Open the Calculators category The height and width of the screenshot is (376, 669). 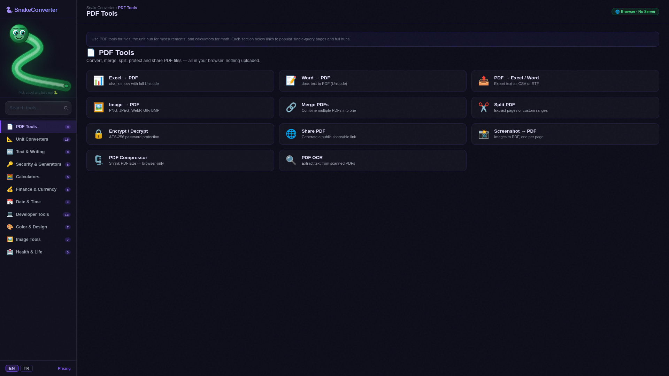(38, 177)
